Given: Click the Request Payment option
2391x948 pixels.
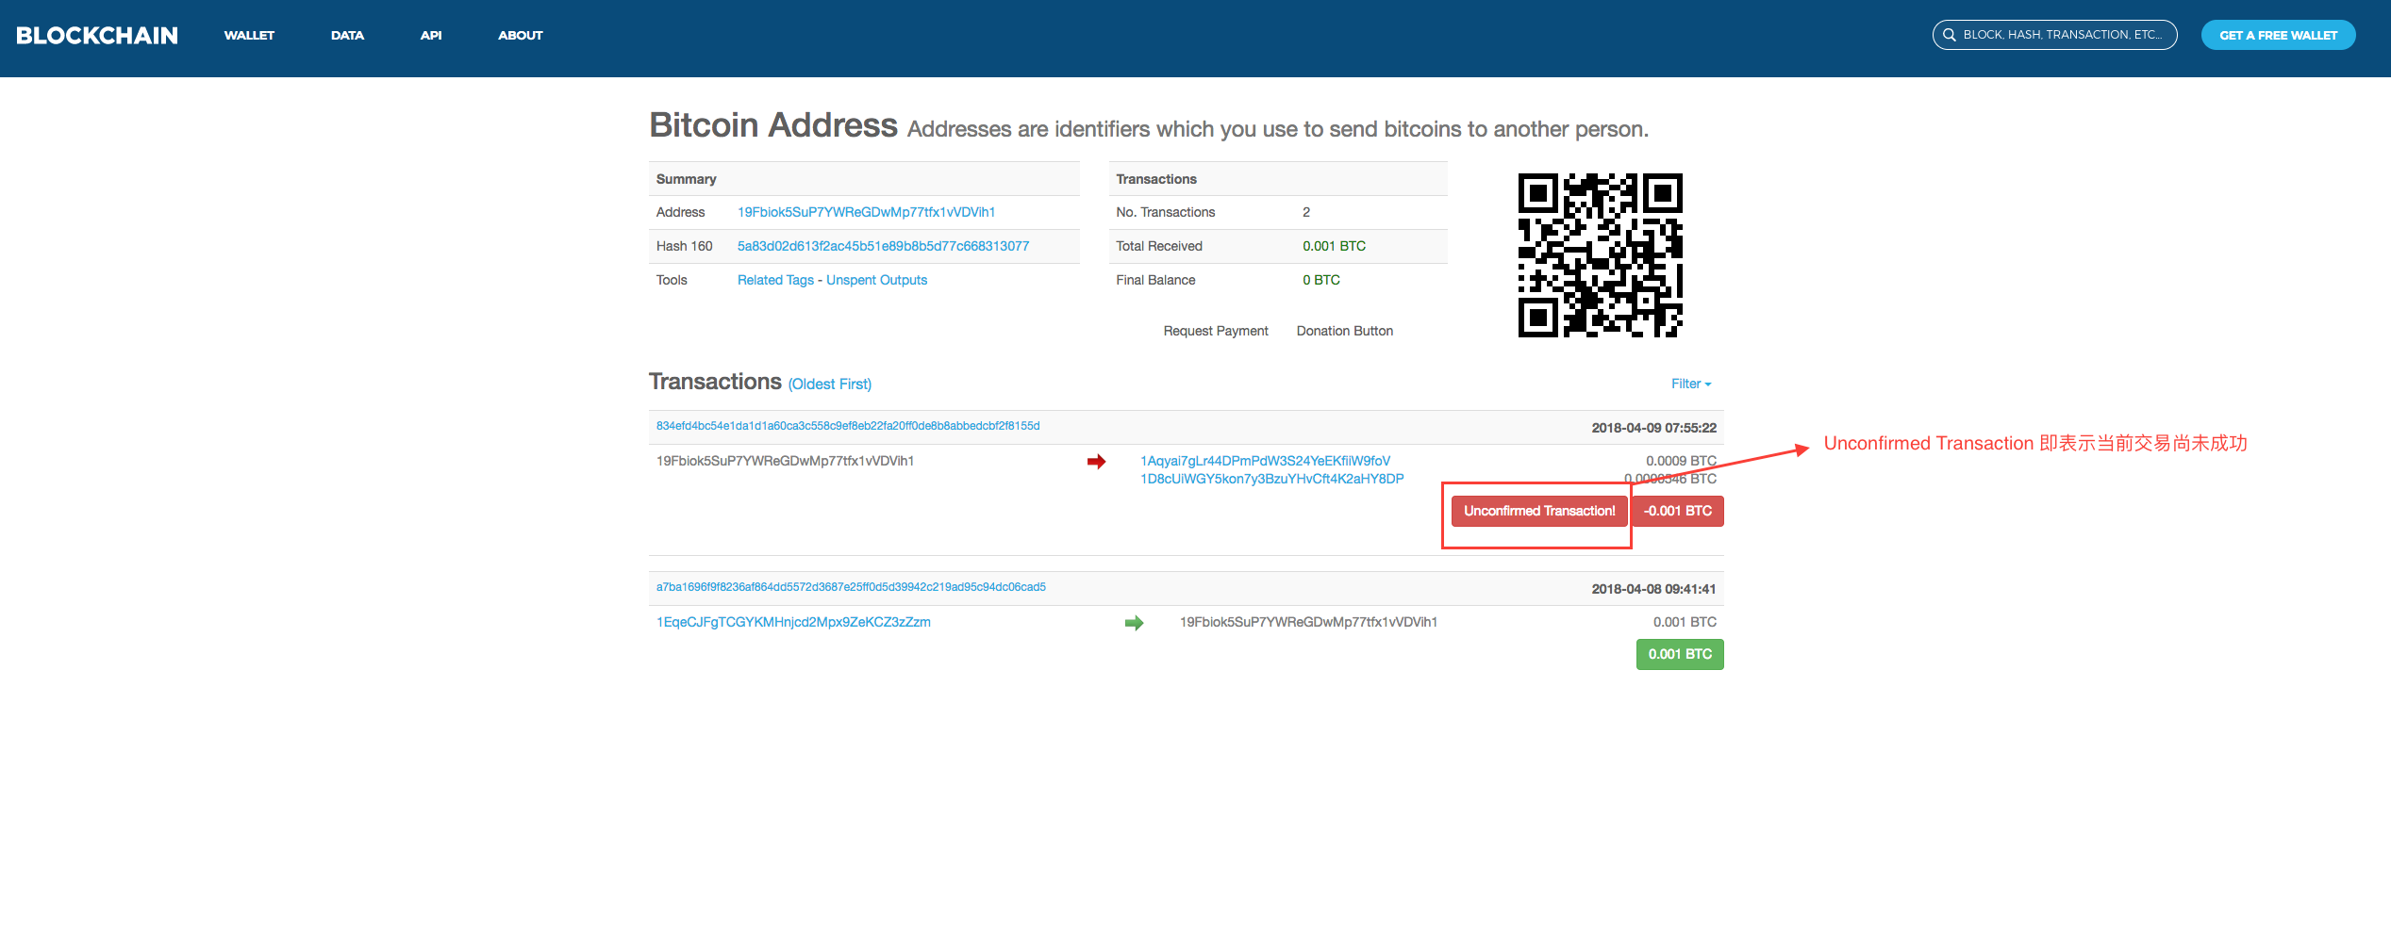Looking at the screenshot, I should (1216, 331).
